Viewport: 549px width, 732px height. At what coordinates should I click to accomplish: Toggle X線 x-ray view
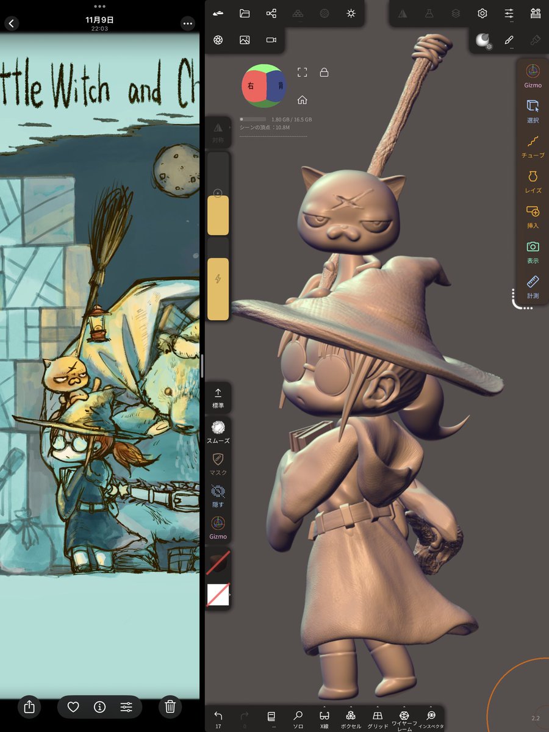click(x=324, y=719)
